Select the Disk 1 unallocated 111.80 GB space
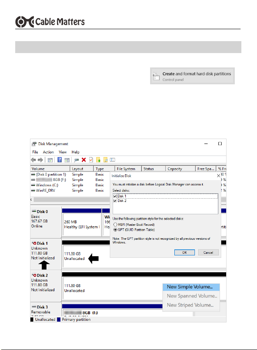The image size is (257, 350). pos(82,256)
